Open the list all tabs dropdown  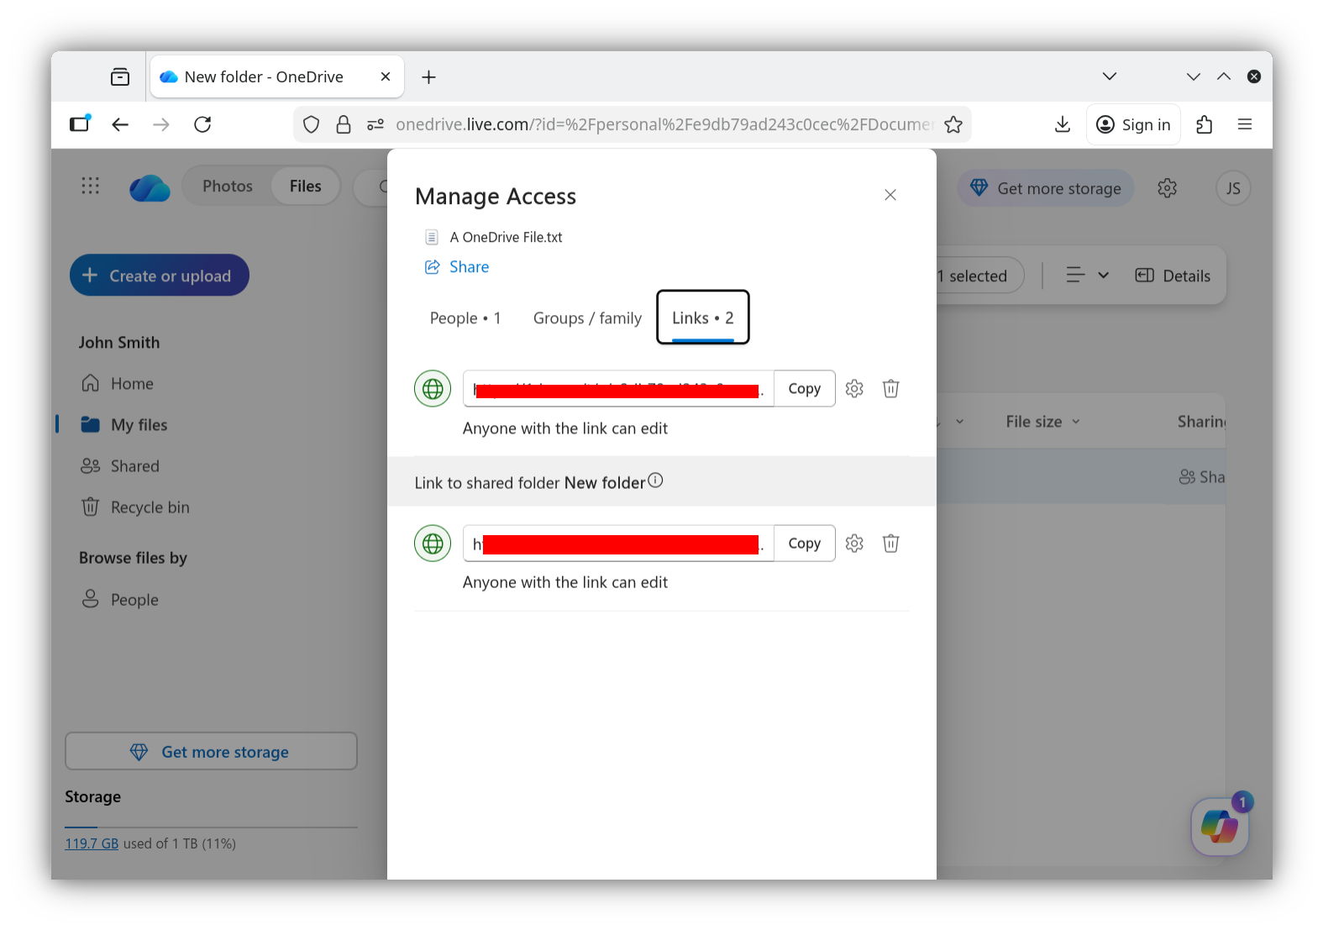[1110, 76]
